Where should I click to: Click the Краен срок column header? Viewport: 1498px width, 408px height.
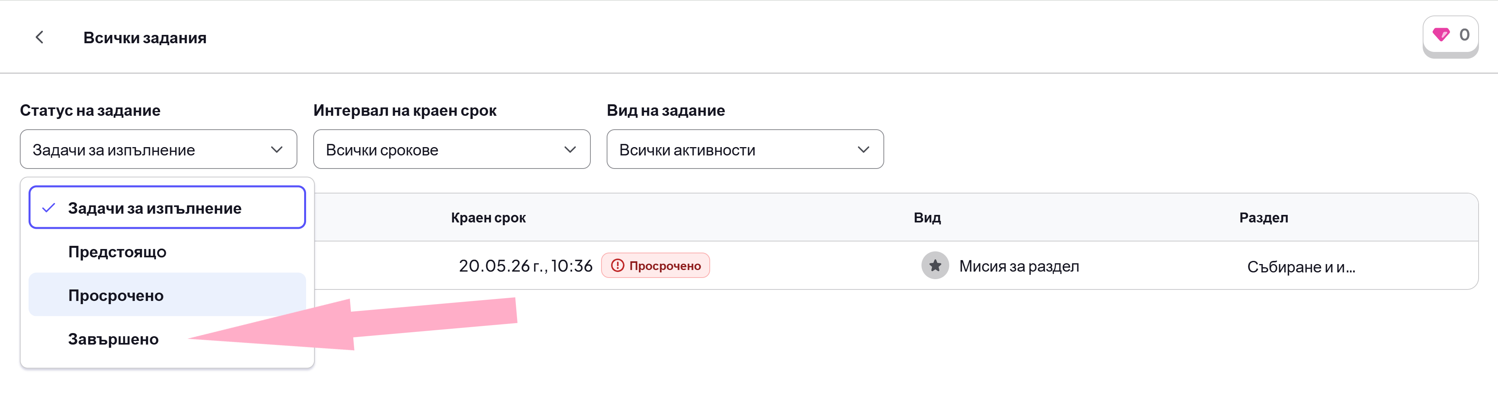pos(488,218)
